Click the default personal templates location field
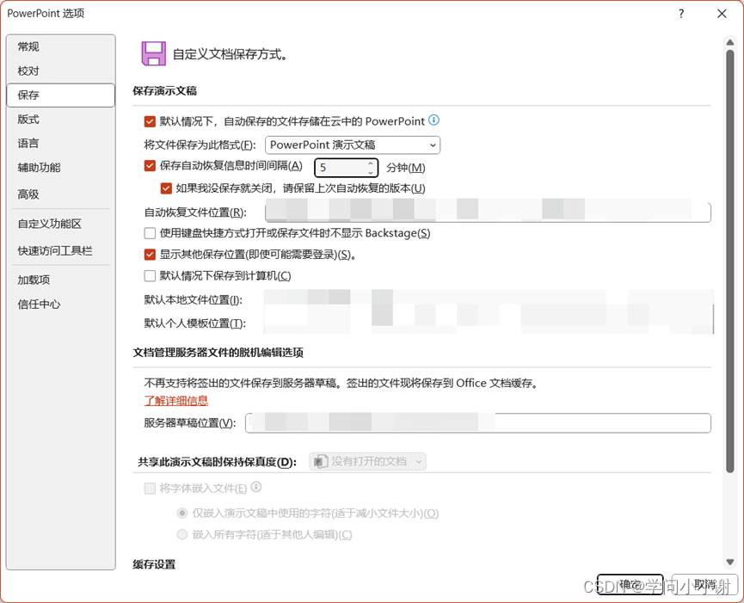 489,323
